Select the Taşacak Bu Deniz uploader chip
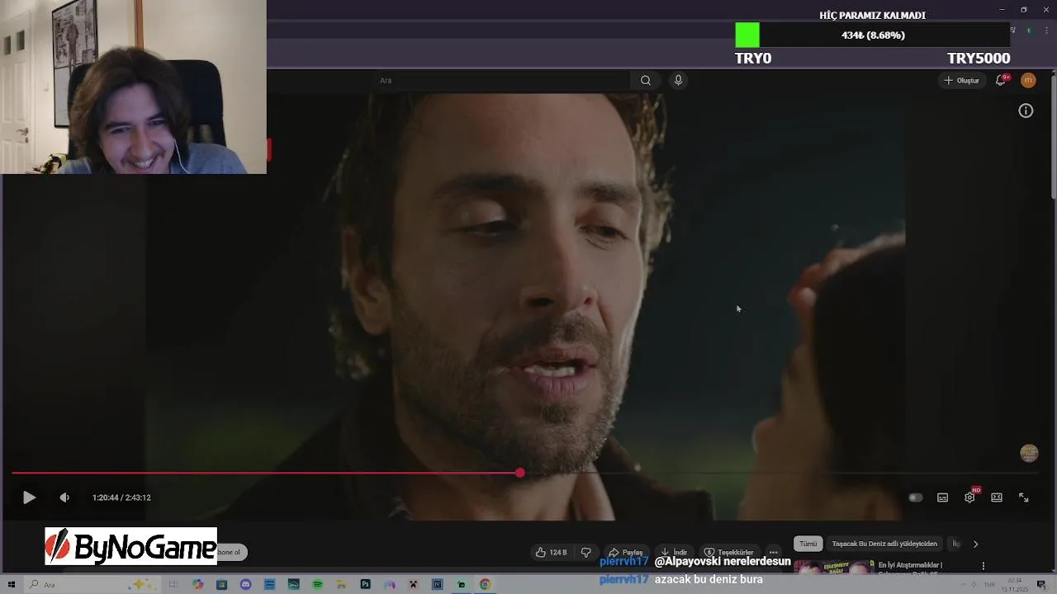This screenshot has height=594, width=1057. [884, 544]
